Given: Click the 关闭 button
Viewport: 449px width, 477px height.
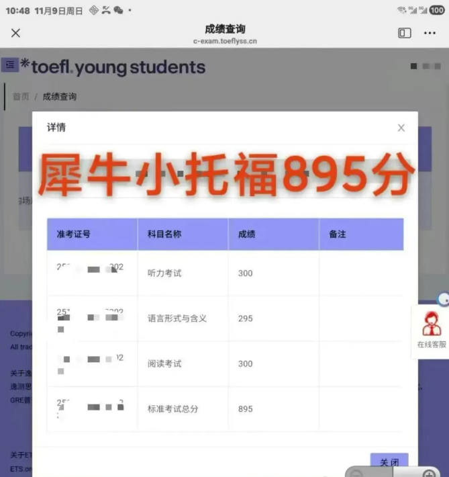Looking at the screenshot, I should 389,463.
